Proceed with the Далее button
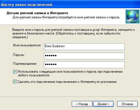This screenshot has height=110, width=140. [x=103, y=104]
